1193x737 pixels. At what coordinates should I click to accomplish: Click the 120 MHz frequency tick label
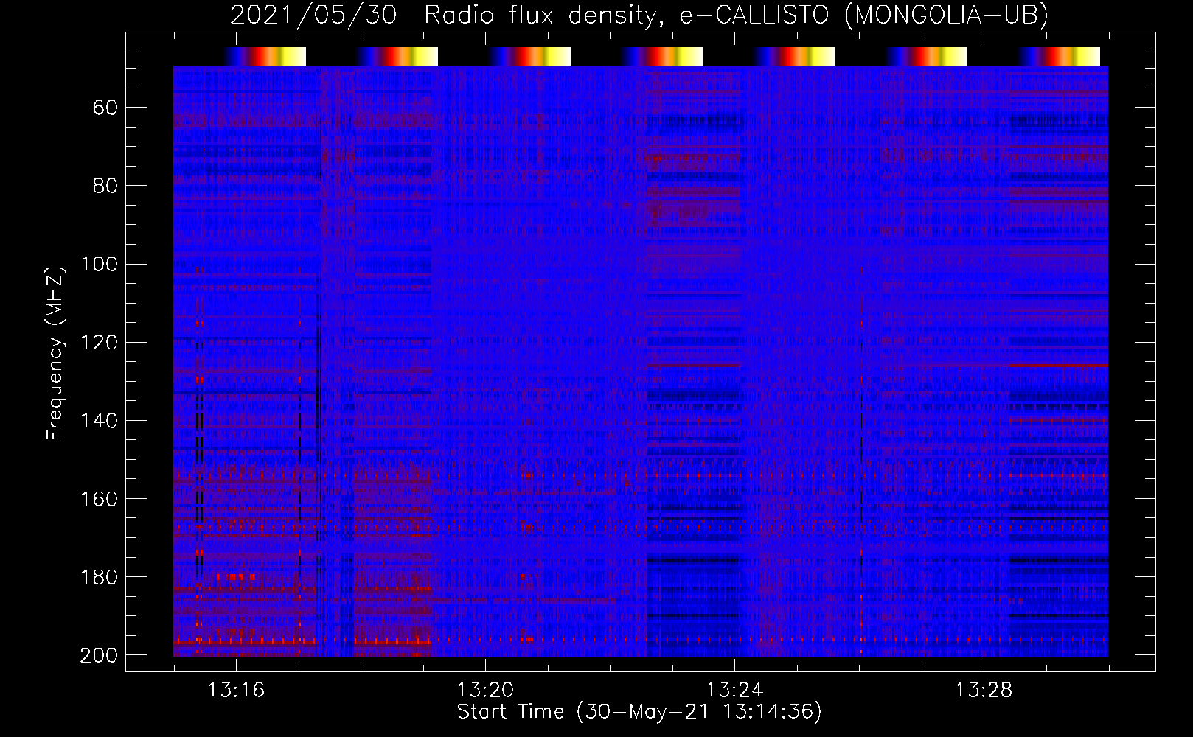99,342
